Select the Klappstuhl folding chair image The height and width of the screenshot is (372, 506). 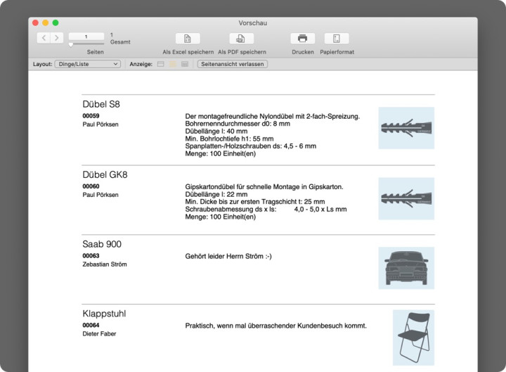point(413,338)
